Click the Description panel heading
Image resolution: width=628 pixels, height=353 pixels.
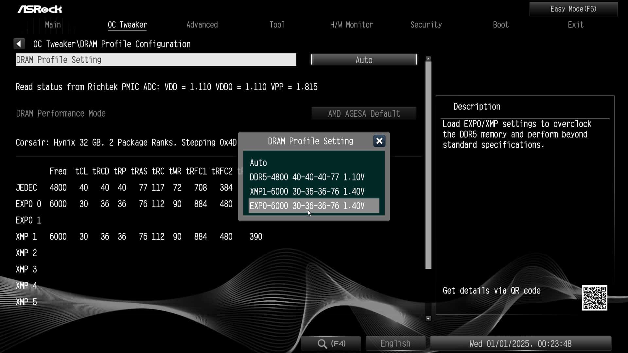(477, 107)
